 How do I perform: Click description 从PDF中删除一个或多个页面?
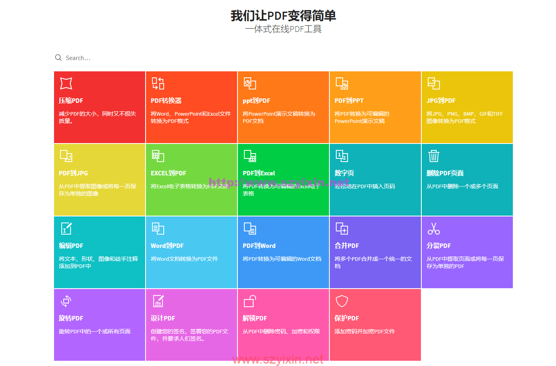coord(462,186)
